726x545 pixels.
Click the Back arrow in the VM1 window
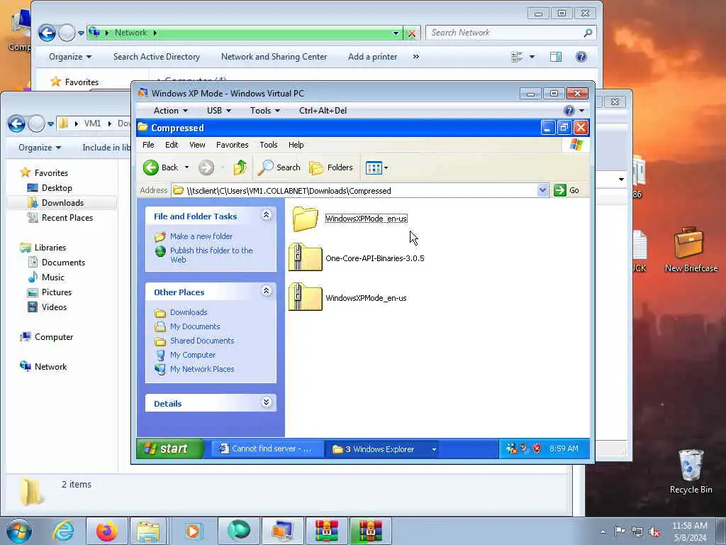click(x=17, y=123)
